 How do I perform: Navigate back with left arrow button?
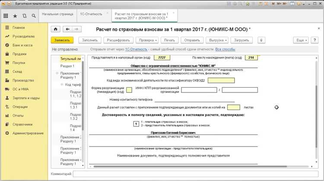tap(67, 29)
